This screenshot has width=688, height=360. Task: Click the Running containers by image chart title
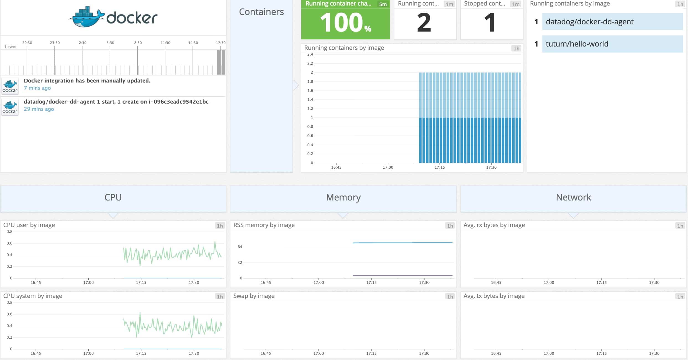click(344, 48)
